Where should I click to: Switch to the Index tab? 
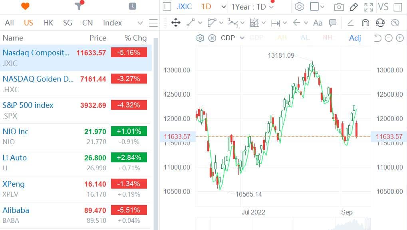point(112,23)
